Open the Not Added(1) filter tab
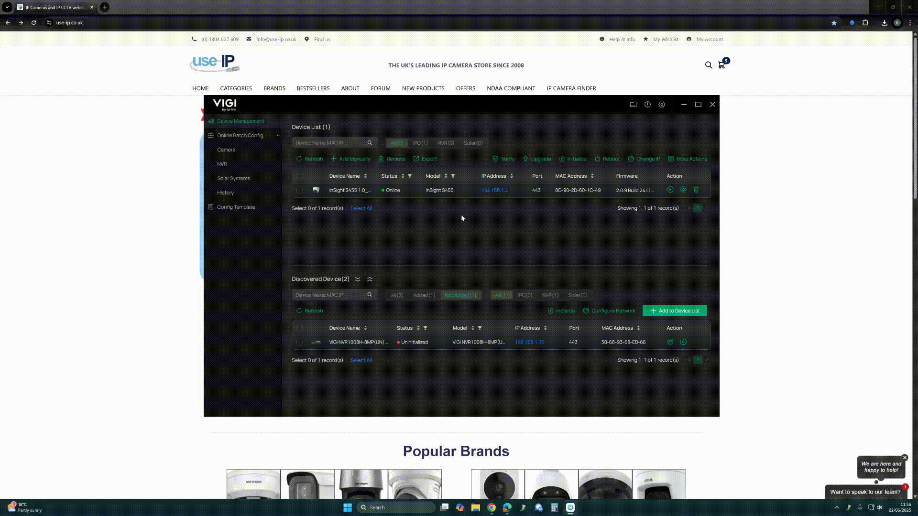The image size is (918, 516). point(460,295)
